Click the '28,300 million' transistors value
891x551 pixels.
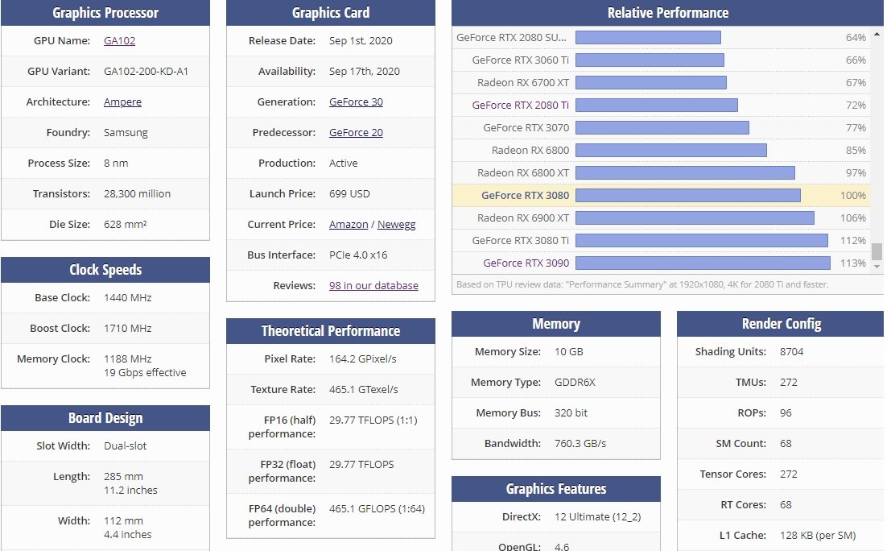coord(137,194)
